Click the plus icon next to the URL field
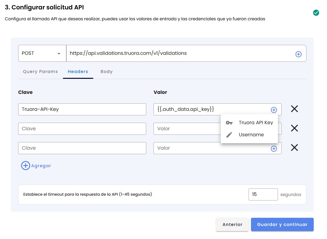 [299, 54]
